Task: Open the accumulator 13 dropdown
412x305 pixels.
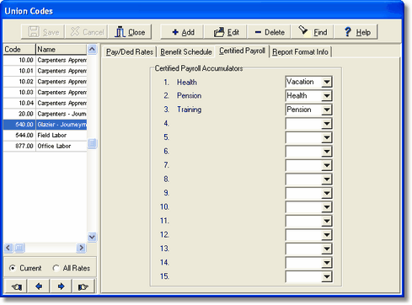Action: [327, 249]
